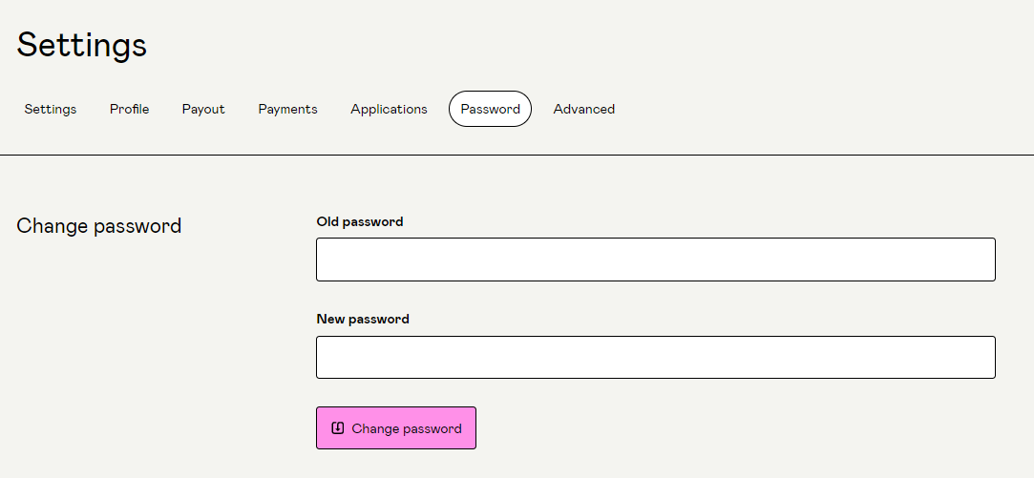Place cursor in the second password text box

655,357
